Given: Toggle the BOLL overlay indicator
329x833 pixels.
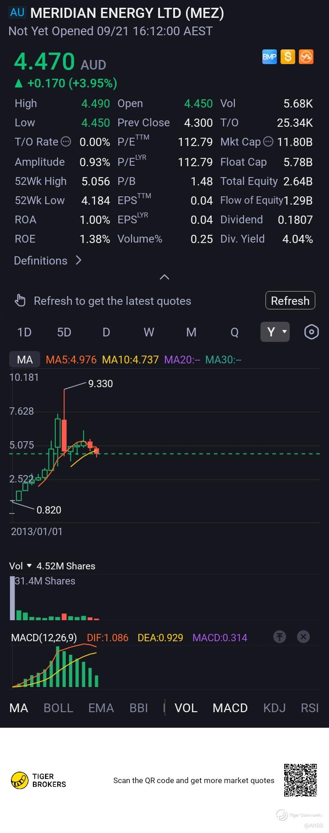Looking at the screenshot, I should click(58, 708).
